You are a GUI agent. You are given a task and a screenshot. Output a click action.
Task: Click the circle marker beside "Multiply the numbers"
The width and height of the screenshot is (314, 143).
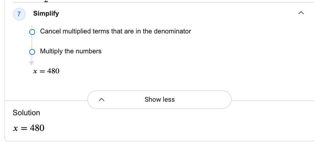click(32, 52)
